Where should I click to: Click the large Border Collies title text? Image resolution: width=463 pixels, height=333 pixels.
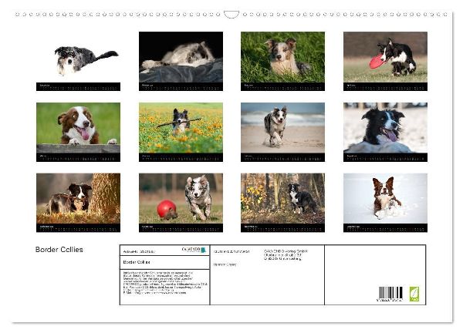[x=59, y=250]
